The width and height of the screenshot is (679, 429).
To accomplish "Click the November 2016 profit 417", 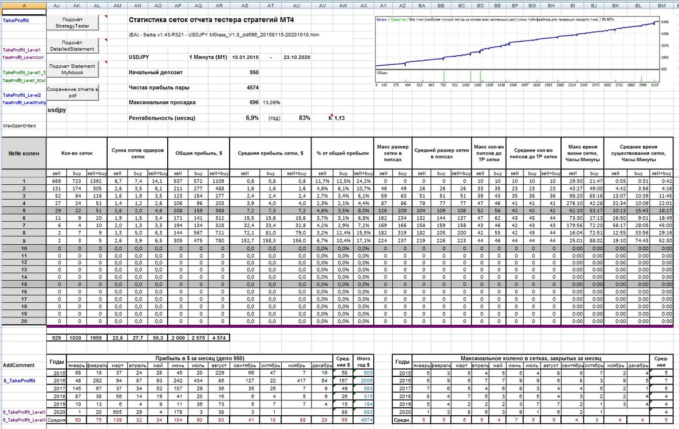I will point(297,380).
